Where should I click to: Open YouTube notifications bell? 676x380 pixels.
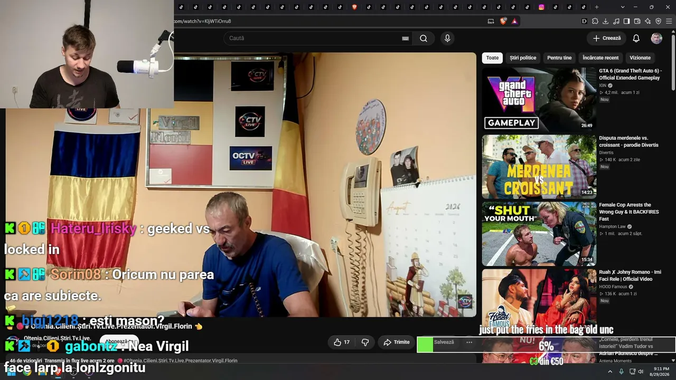pyautogui.click(x=636, y=38)
